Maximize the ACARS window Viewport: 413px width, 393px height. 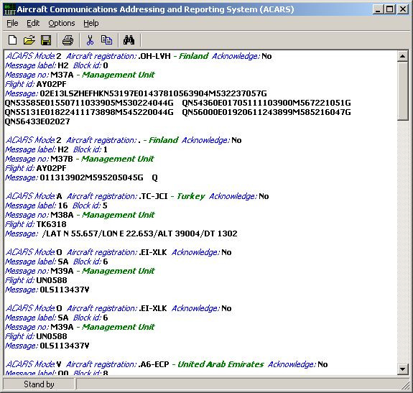pyautogui.click(x=389, y=9)
